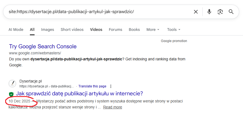Viewport: 243px width, 124px height.
Task: Click the Dysertacje.pl favicon
Action: (x=12, y=83)
